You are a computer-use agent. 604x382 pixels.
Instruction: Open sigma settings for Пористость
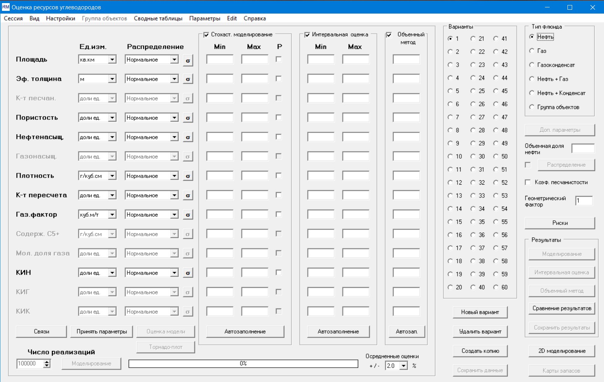(188, 118)
